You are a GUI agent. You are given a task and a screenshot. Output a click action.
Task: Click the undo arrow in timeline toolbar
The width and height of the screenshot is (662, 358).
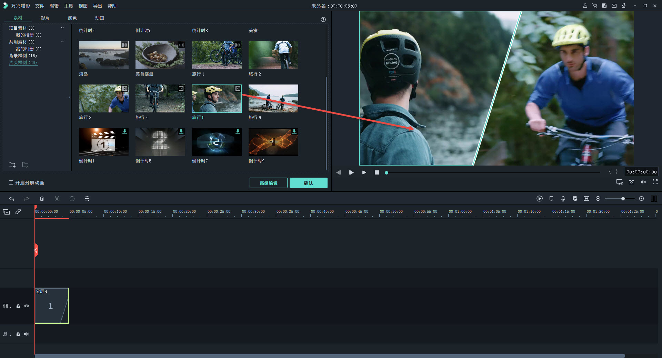[11, 199]
